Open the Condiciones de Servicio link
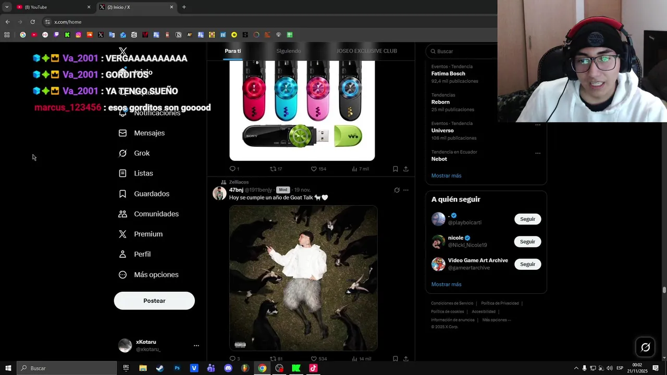The width and height of the screenshot is (667, 375). coord(452,303)
